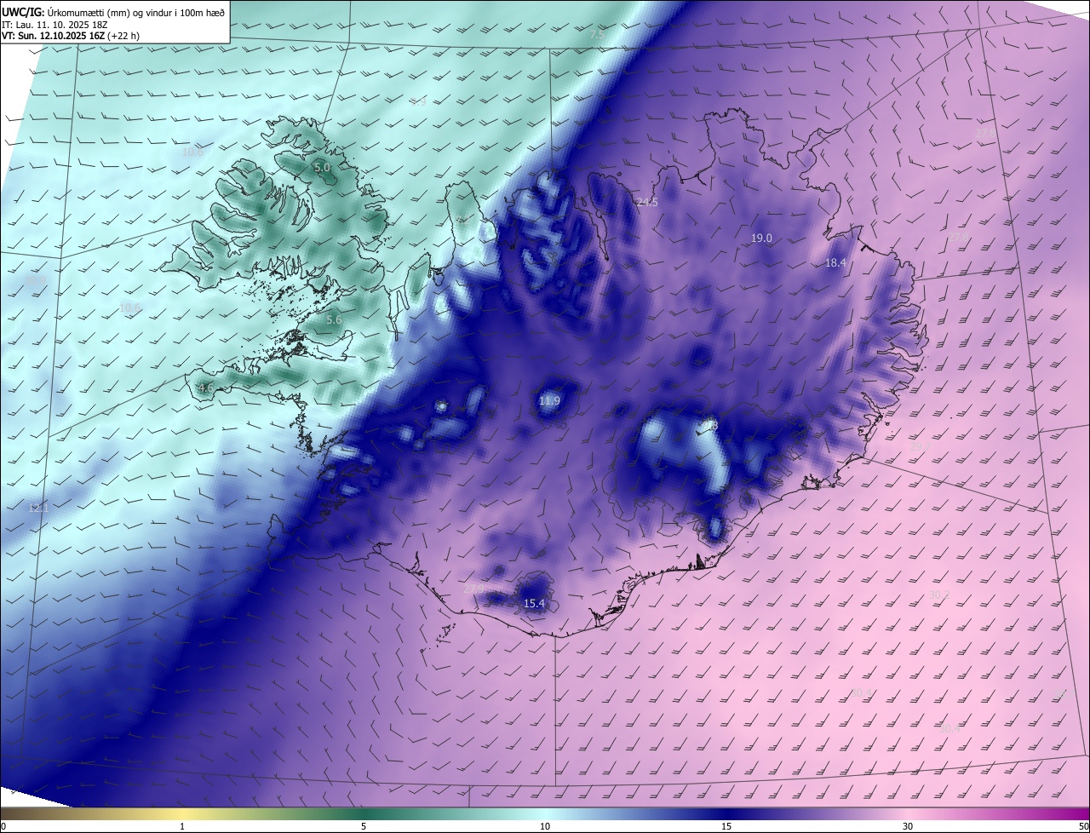
Task: Click the '50' tick on the color scale
Action: pos(1083,826)
